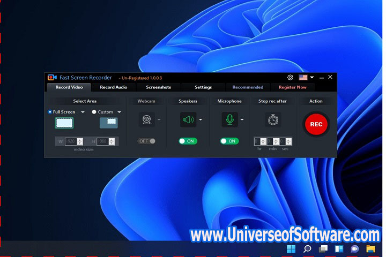386x257 pixels.
Task: Click the 'Stop rec after' header label
Action: (272, 101)
